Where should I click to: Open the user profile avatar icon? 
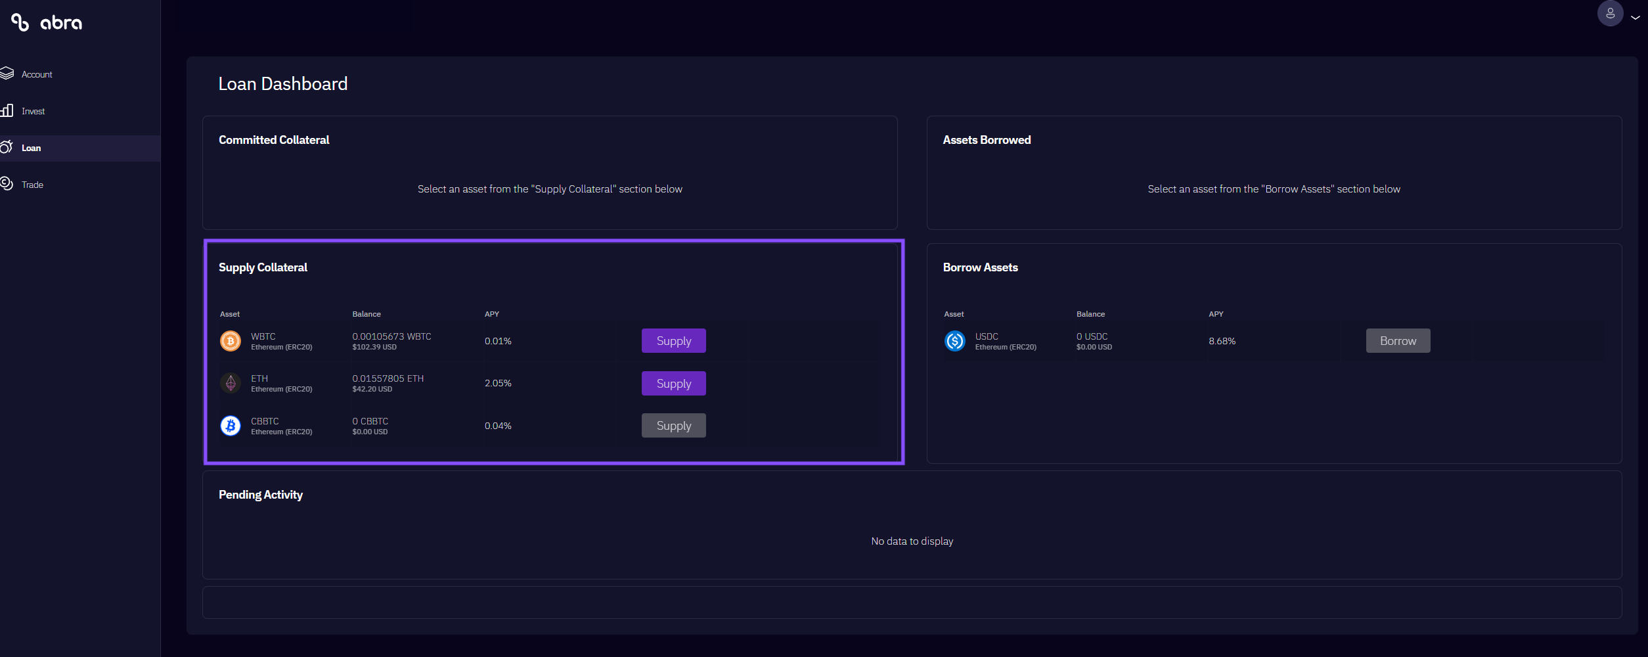pyautogui.click(x=1610, y=14)
